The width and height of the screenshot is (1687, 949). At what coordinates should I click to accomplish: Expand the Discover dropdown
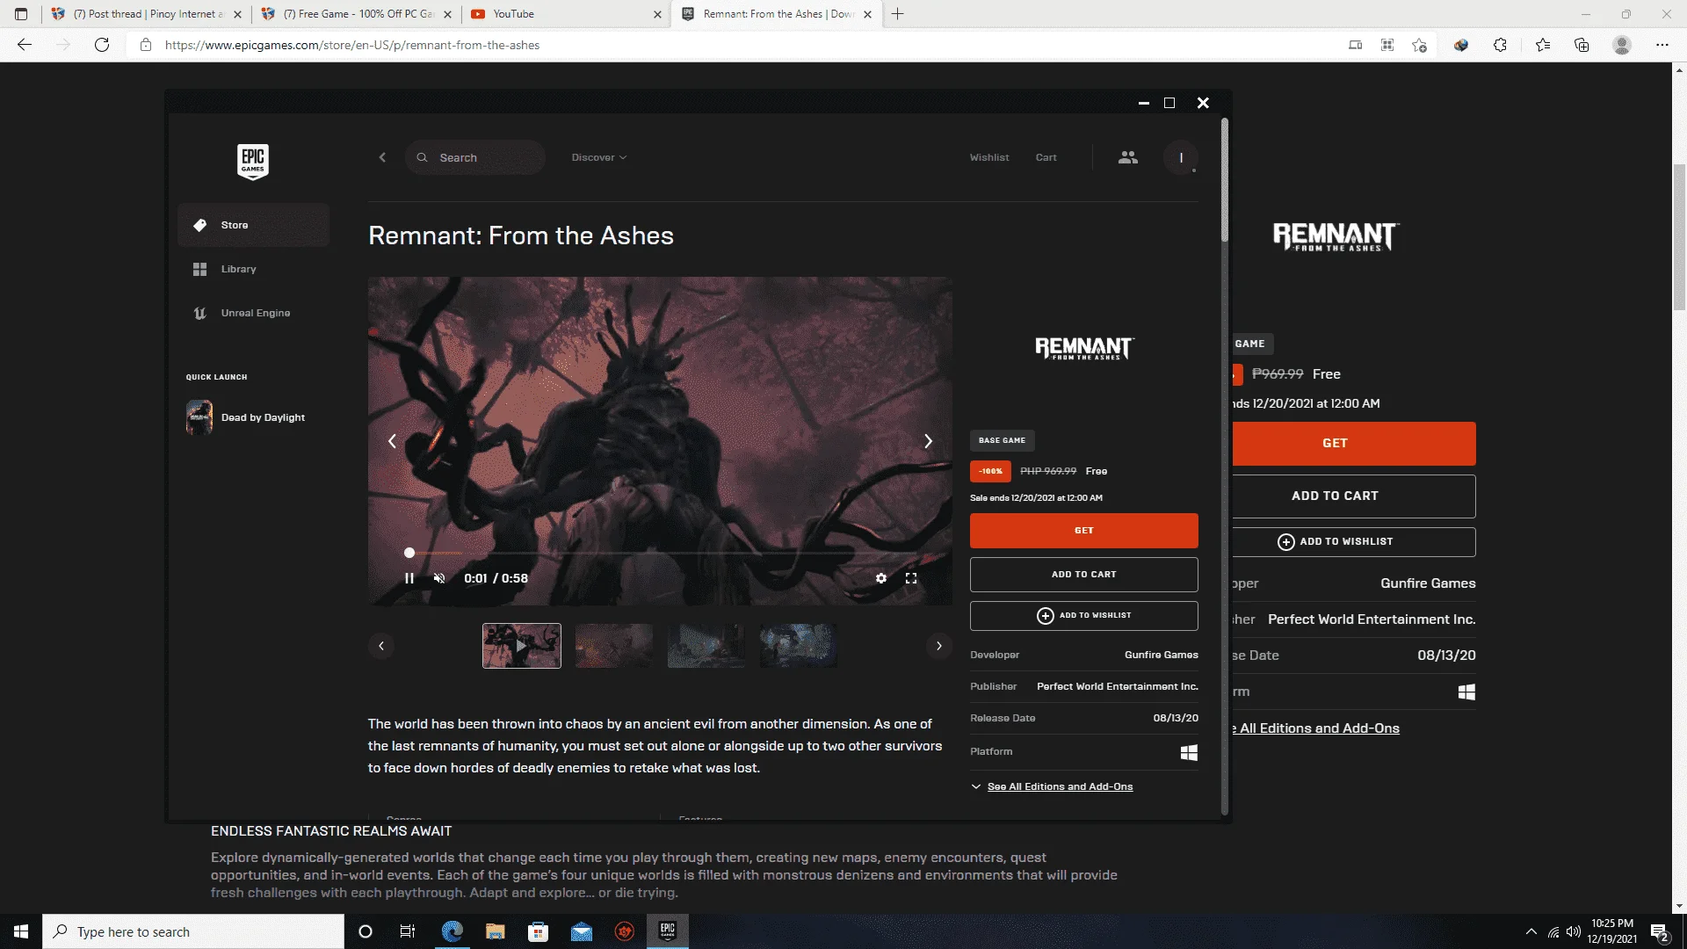599,157
